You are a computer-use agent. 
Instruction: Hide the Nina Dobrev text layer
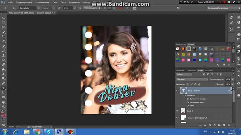click(x=177, y=91)
